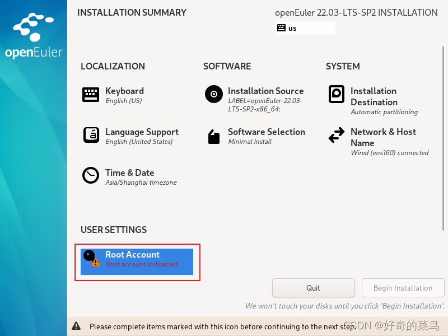Click 'English (US)' keyboard text
The image size is (448, 336).
(x=124, y=101)
